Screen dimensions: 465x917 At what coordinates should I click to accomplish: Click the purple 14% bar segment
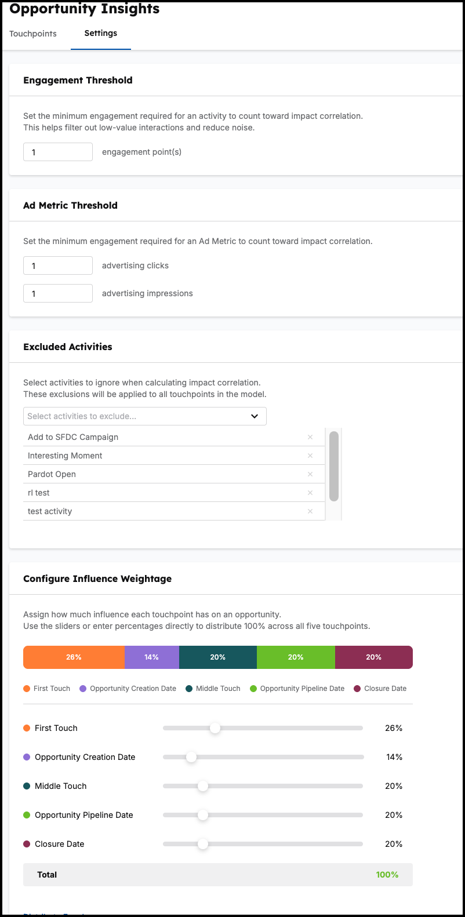(x=152, y=657)
